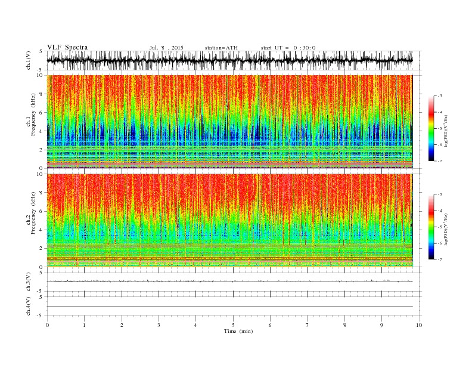Click the "6" kHz tick of the ch.1 spectrogram
Image resolution: width=472 pixels, height=365 pixels.
42,113
